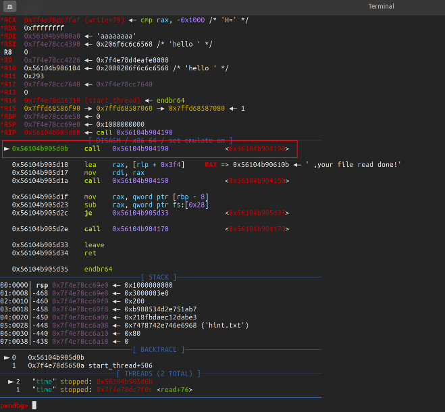The height and width of the screenshot is (412, 445).
Task: Click the STACK section header
Action: coord(159,278)
